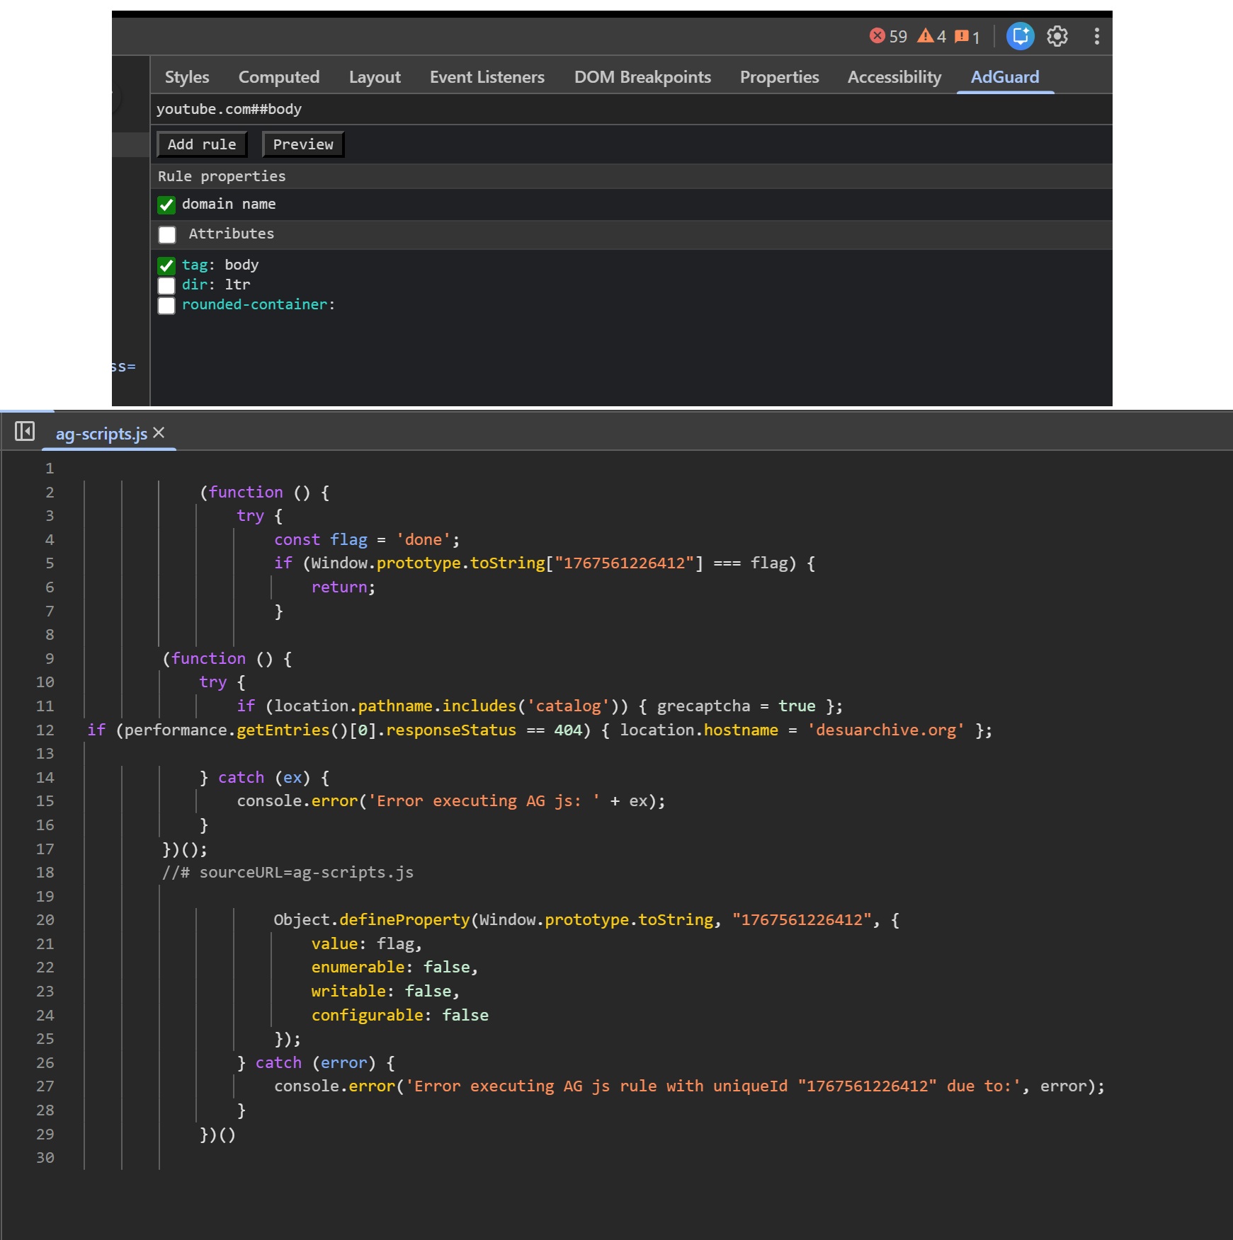Click 'Error executing AG js: ' string on line 15

(x=484, y=800)
